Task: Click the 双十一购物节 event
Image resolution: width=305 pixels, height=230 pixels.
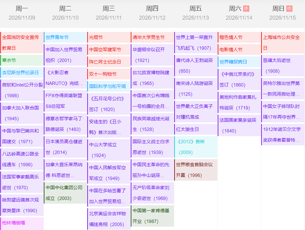Action: click(x=109, y=74)
